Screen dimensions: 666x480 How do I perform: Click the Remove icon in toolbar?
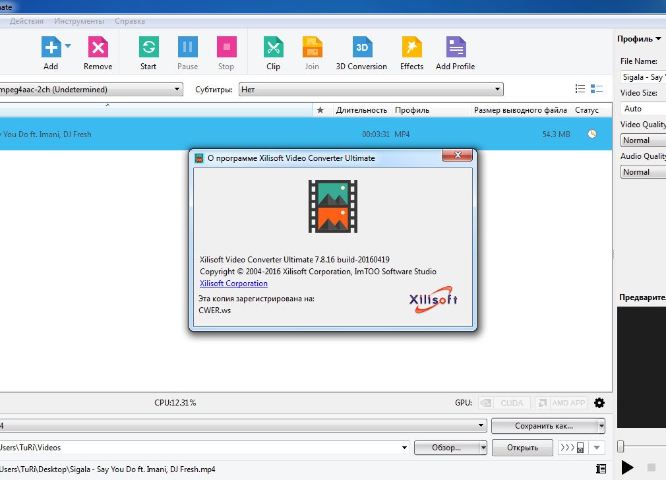tap(98, 47)
